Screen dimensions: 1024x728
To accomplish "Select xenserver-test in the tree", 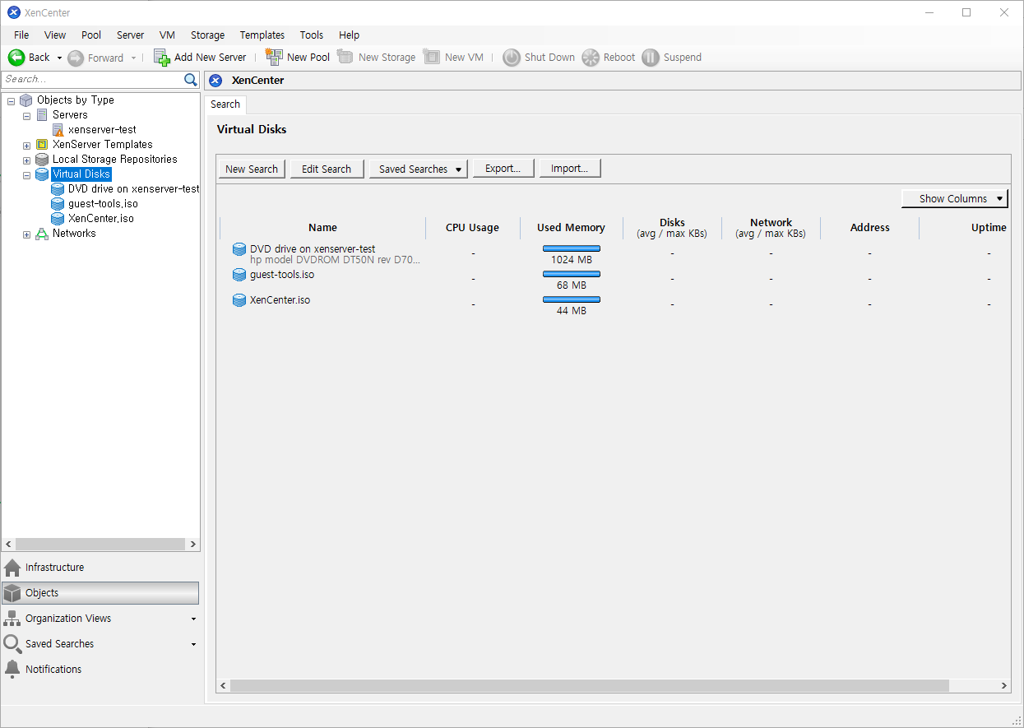I will click(102, 130).
